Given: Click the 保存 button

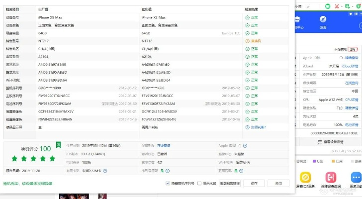Looking at the screenshot, I should point(254,183).
